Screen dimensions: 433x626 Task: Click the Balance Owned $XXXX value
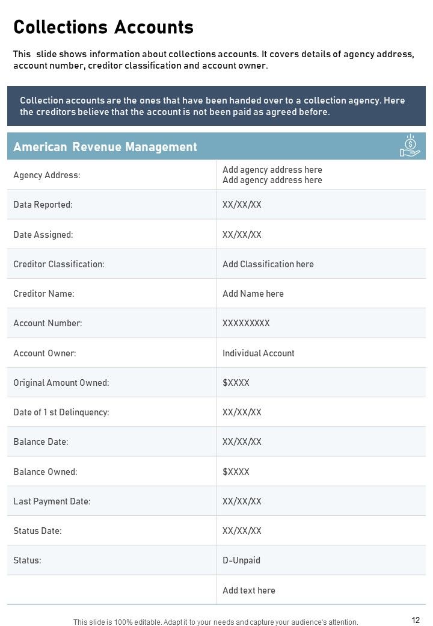pyautogui.click(x=236, y=471)
